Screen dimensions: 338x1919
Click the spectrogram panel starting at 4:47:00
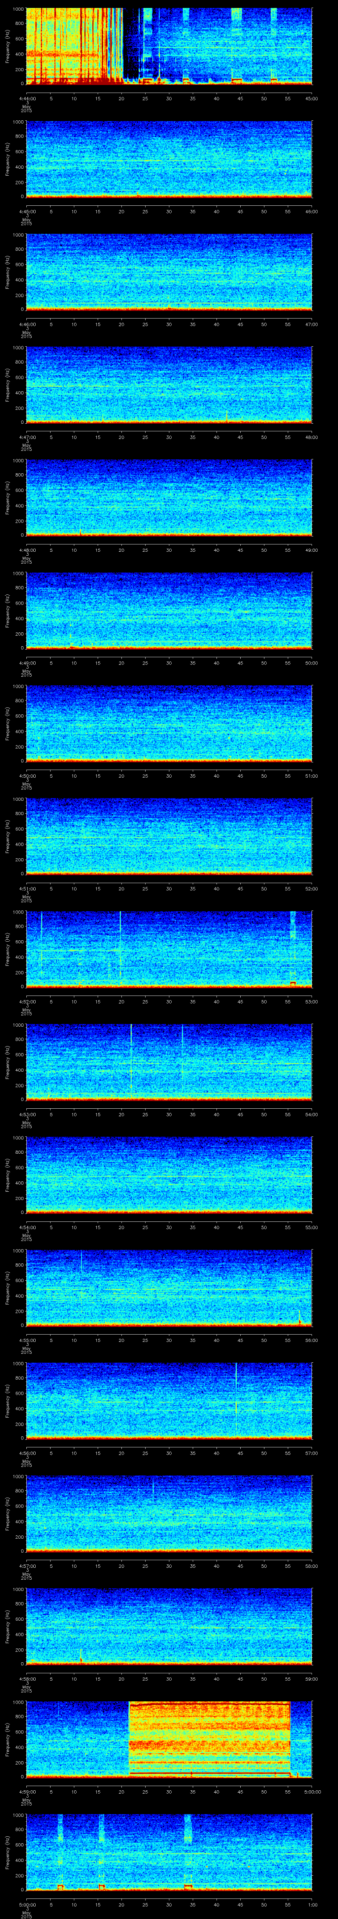pyautogui.click(x=169, y=384)
